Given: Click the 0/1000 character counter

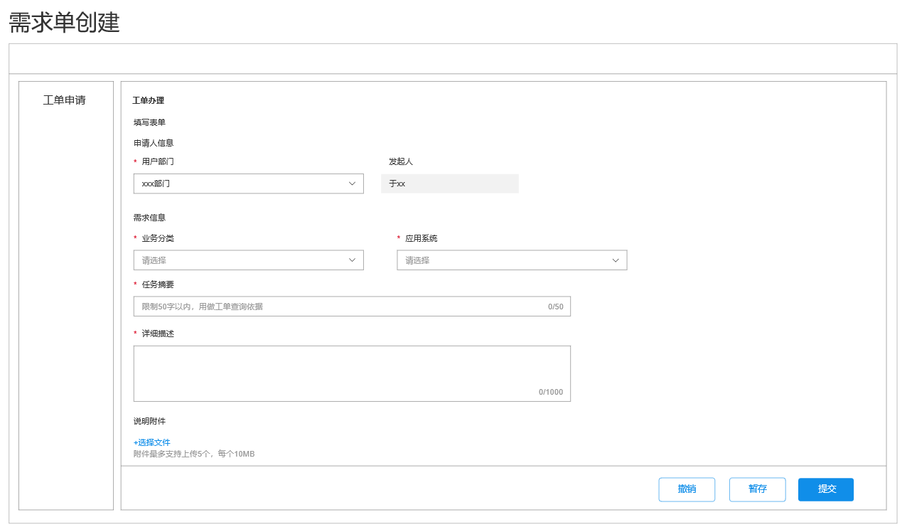Looking at the screenshot, I should [550, 392].
